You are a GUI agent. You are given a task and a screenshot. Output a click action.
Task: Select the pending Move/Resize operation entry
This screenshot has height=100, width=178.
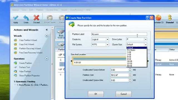point(33,85)
